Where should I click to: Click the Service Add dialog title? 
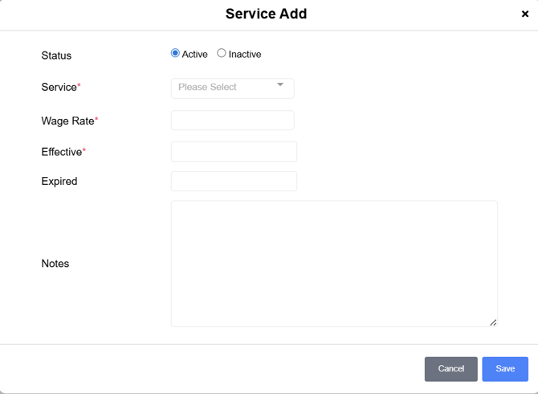(266, 14)
